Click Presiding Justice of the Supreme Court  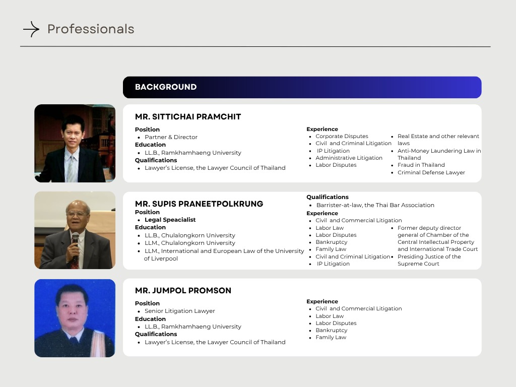point(429,261)
